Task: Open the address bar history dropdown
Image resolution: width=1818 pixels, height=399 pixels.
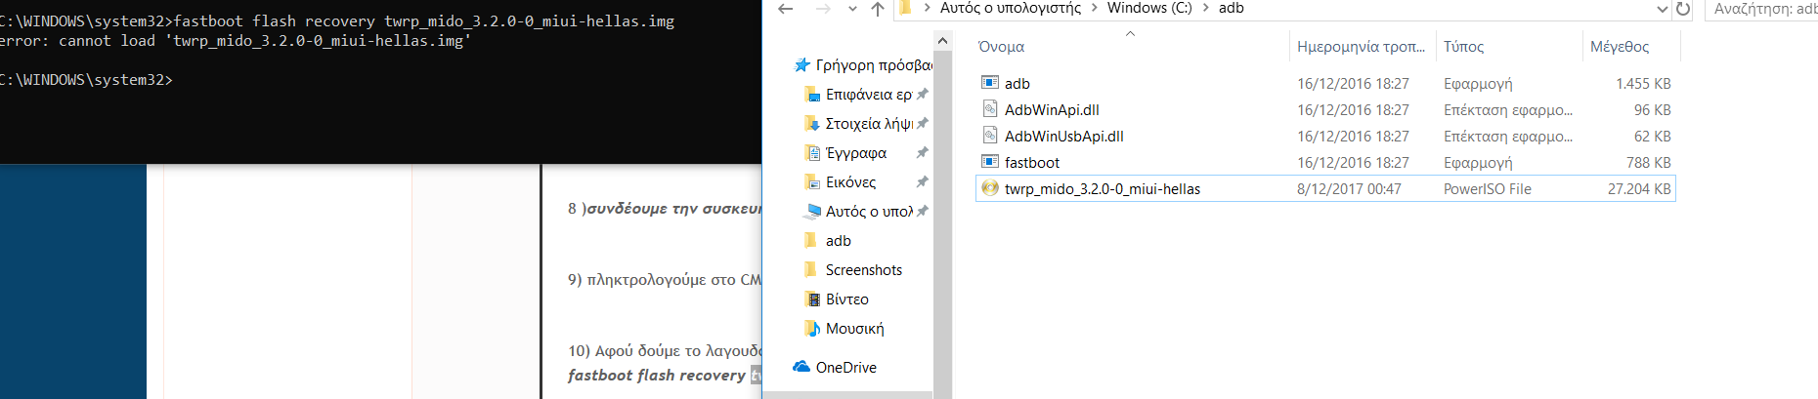Action: 1663,9
